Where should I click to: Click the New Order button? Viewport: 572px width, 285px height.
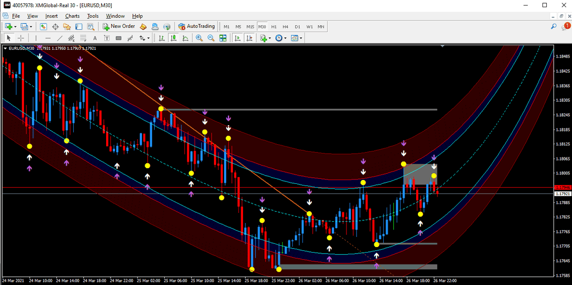point(119,27)
